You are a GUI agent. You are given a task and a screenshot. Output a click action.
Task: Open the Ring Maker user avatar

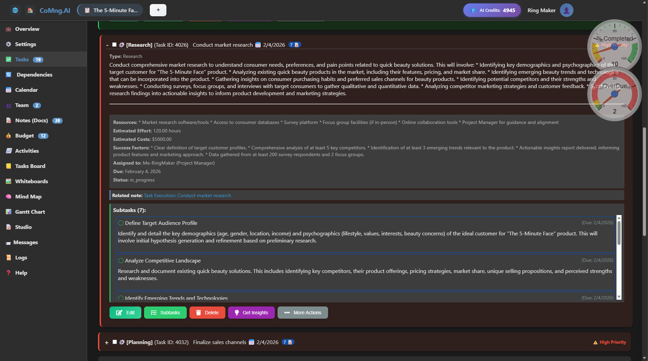point(566,10)
